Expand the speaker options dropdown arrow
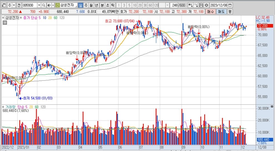 tap(53, 5)
